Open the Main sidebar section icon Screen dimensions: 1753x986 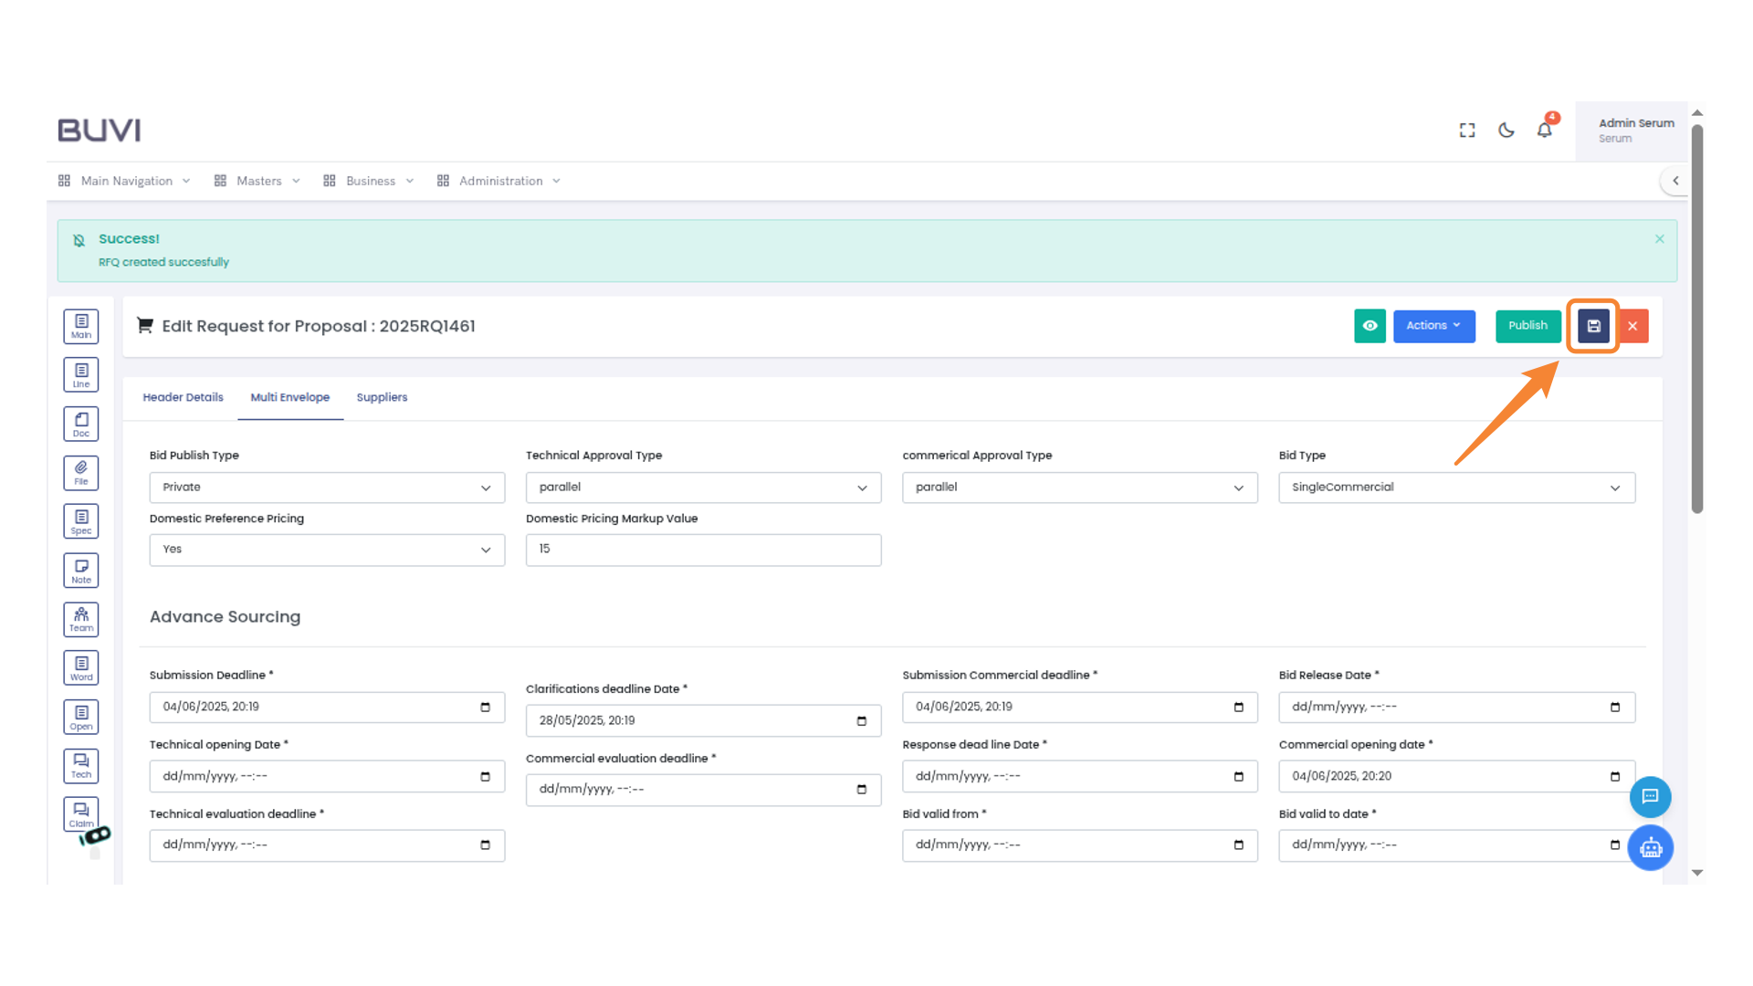point(81,326)
